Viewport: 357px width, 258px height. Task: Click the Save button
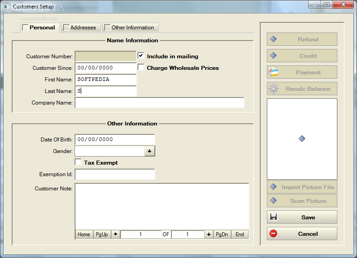tap(302, 217)
